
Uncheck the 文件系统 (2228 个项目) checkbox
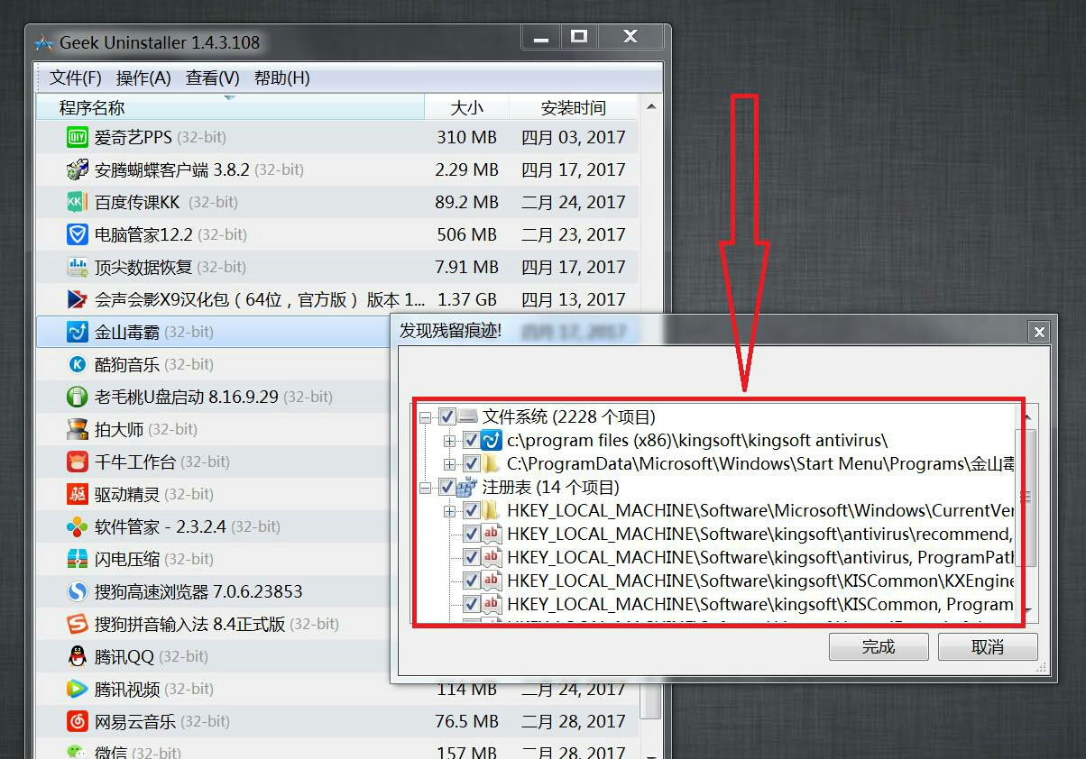[446, 416]
